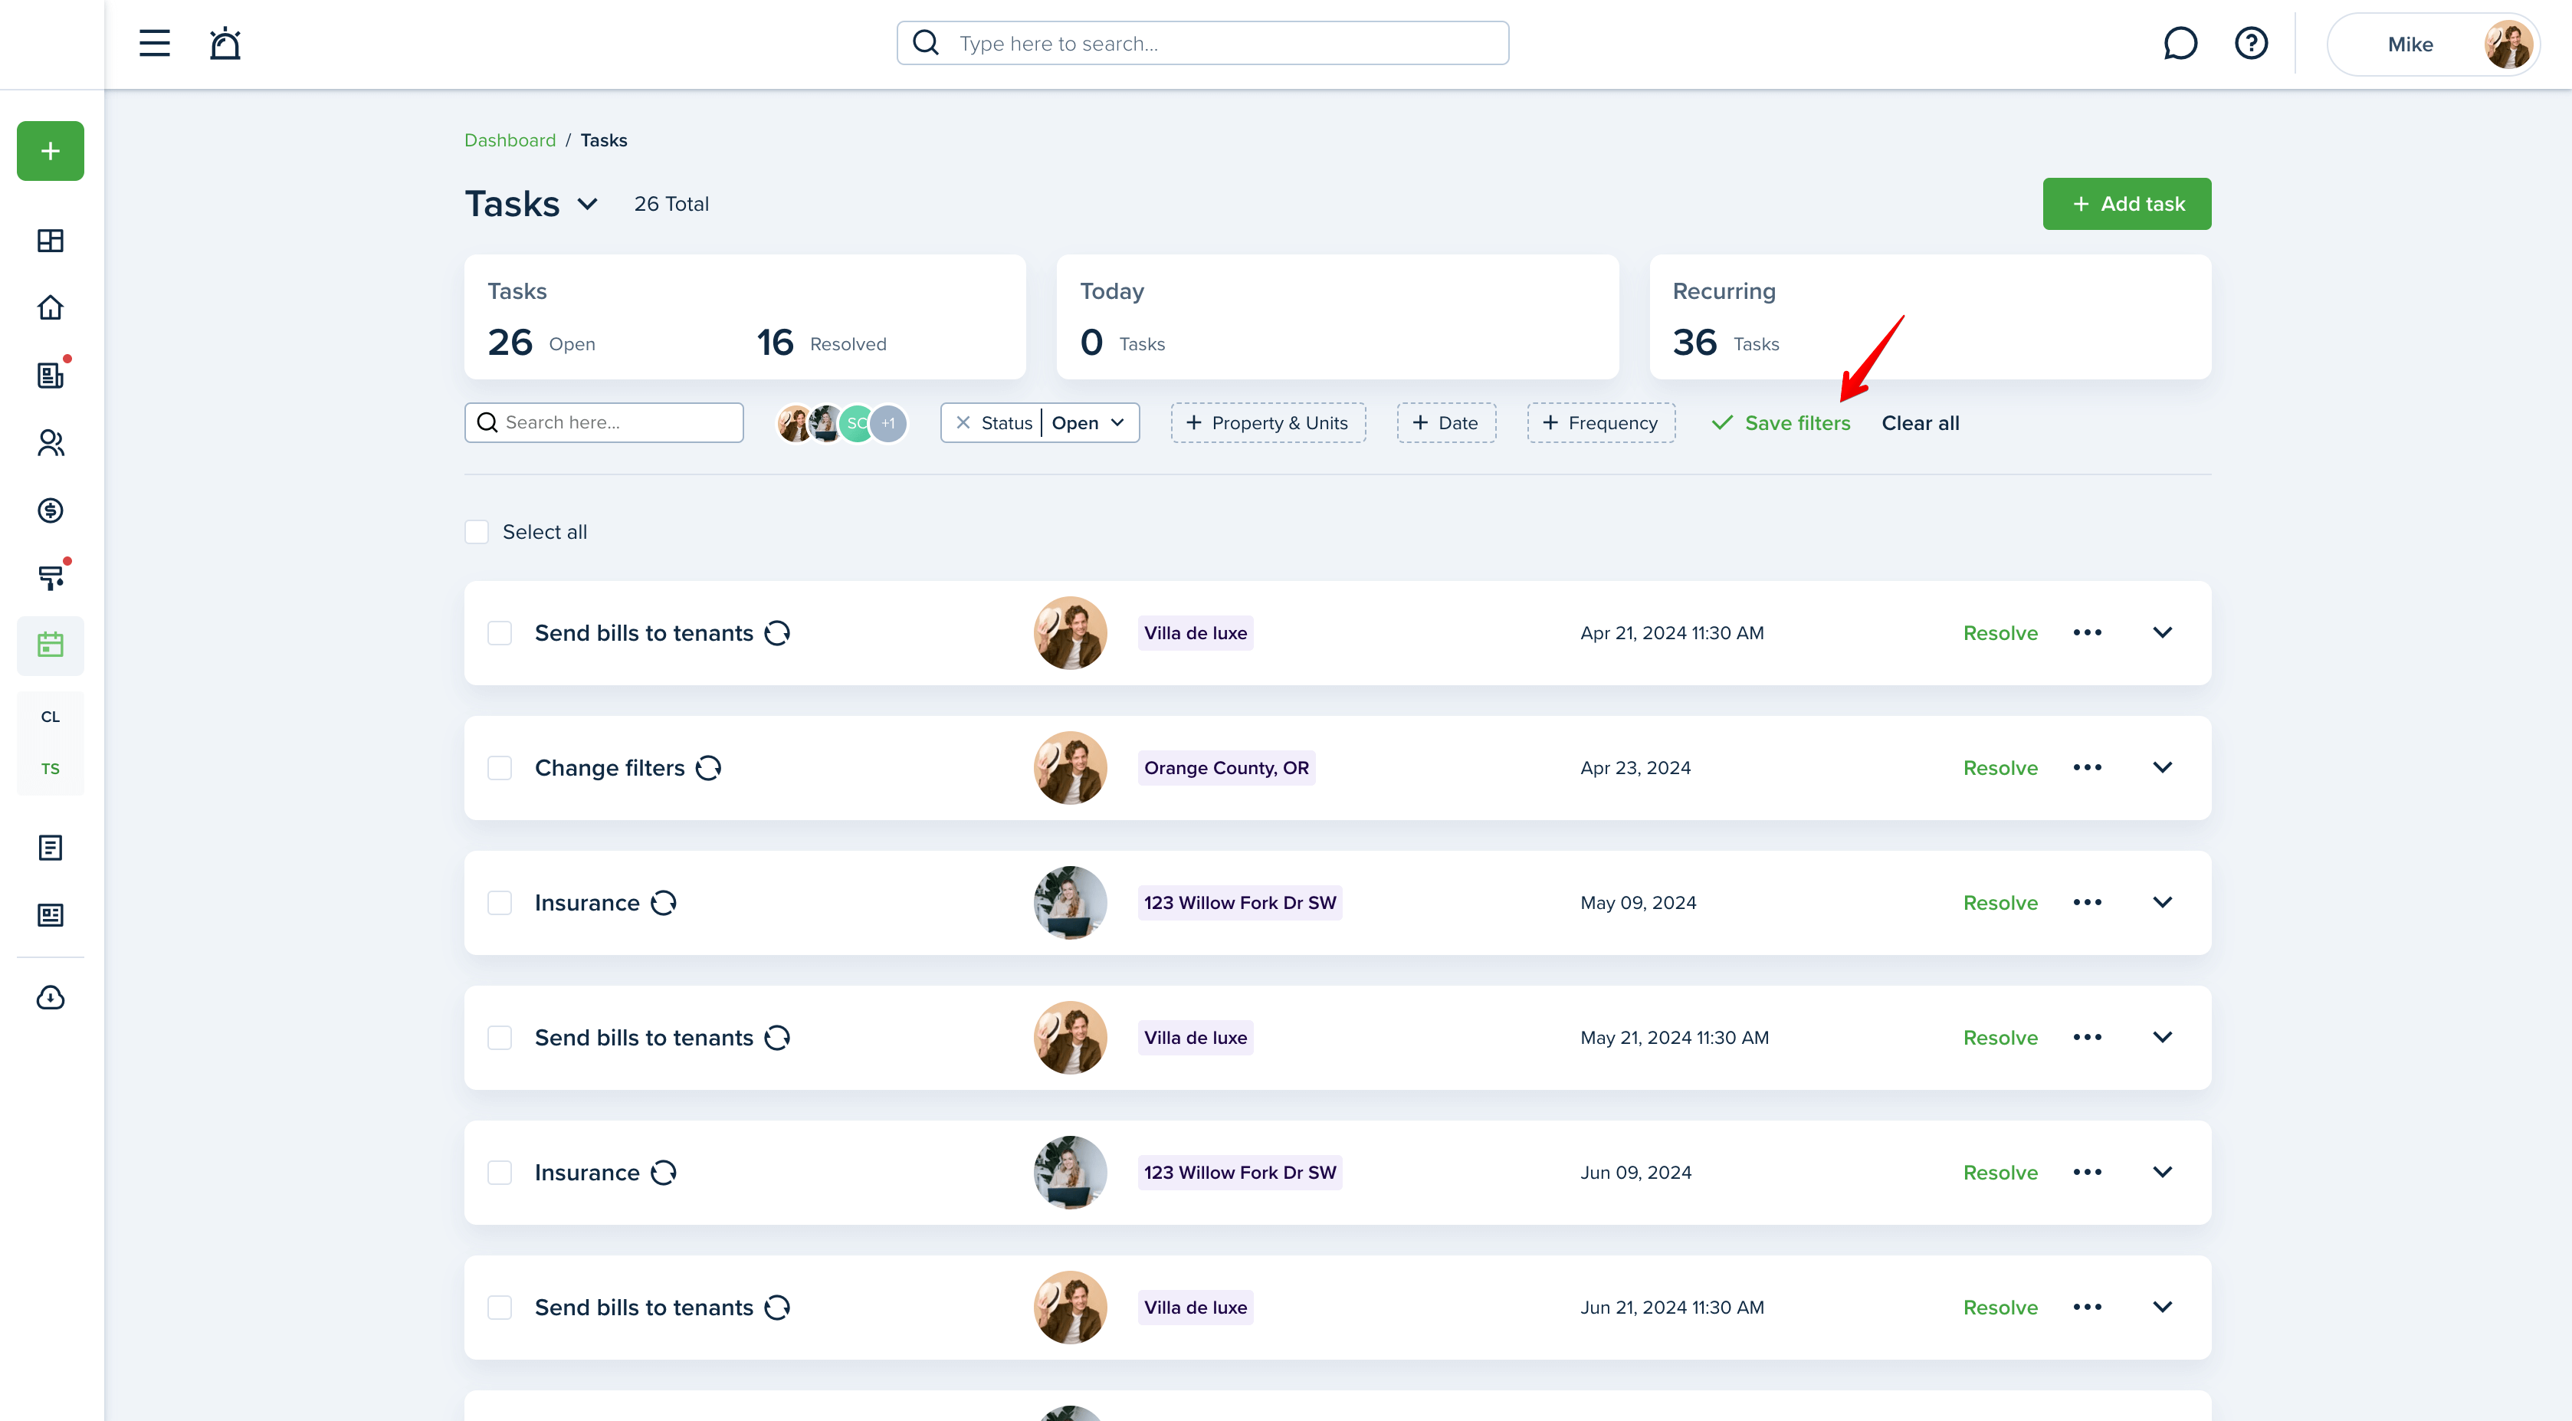2572x1421 pixels.
Task: Click the Villa de luxe tag on Apr 21 task
Action: pos(1195,633)
